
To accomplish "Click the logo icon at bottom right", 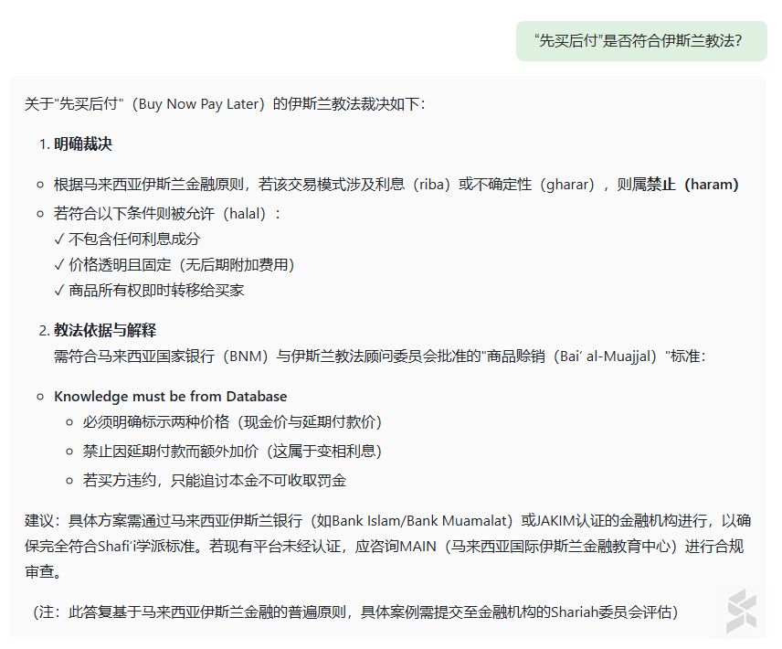I will (x=741, y=612).
